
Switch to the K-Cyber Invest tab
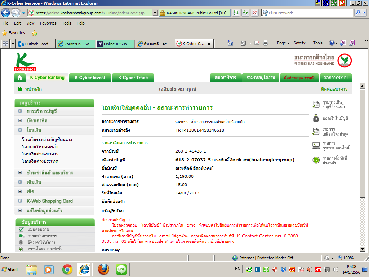(90, 78)
